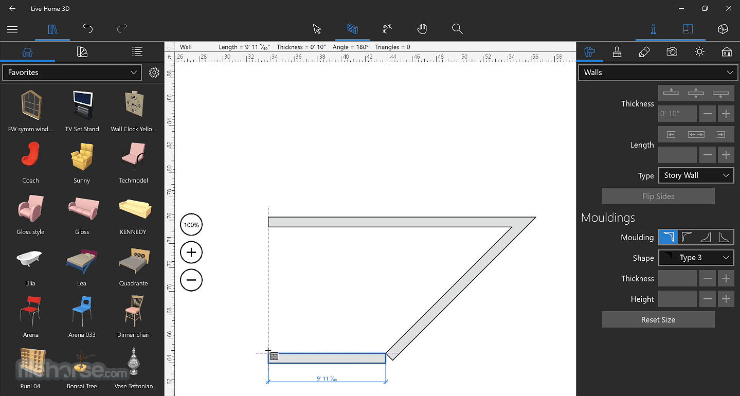Open the project tree list tab
The image size is (740, 396).
tap(137, 52)
